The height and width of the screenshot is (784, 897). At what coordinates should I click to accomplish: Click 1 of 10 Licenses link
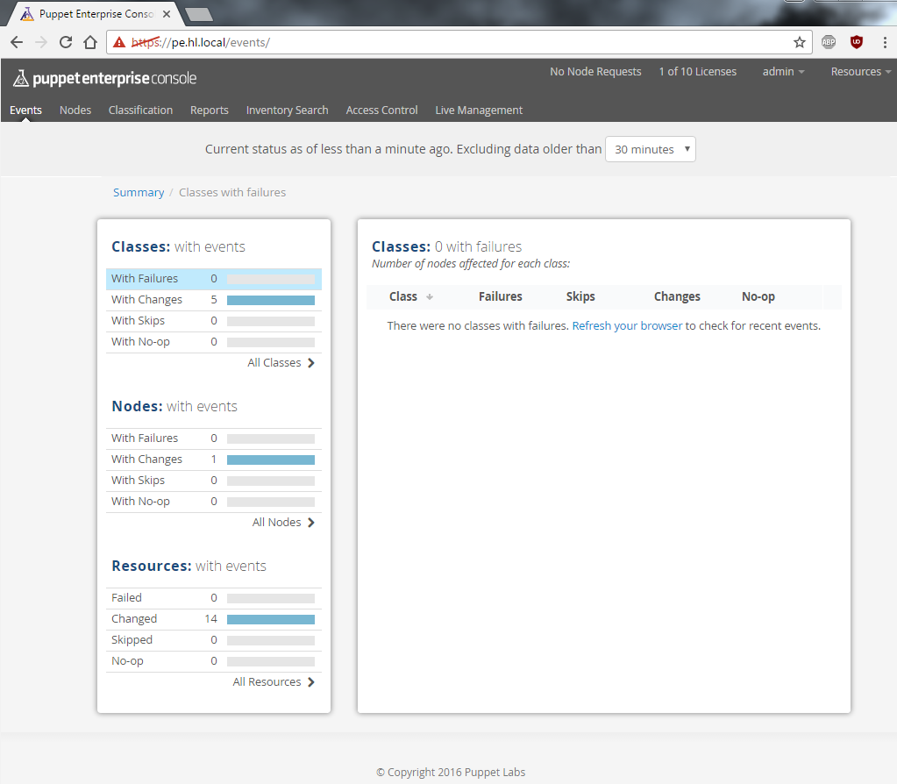pyautogui.click(x=697, y=72)
